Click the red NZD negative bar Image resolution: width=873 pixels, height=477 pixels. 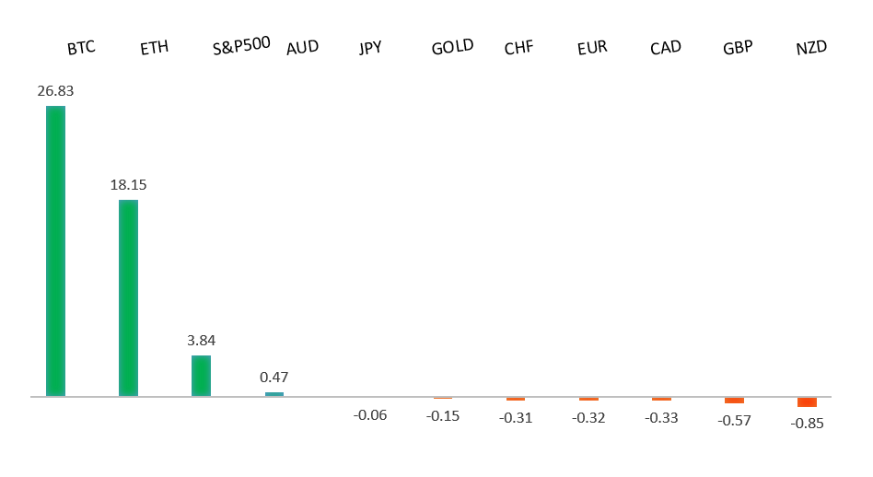[807, 401]
